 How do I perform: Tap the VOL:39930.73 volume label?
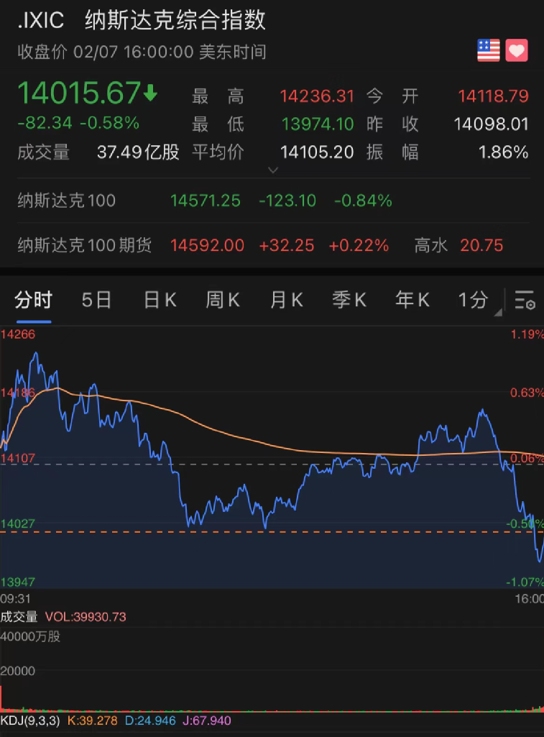(x=86, y=617)
